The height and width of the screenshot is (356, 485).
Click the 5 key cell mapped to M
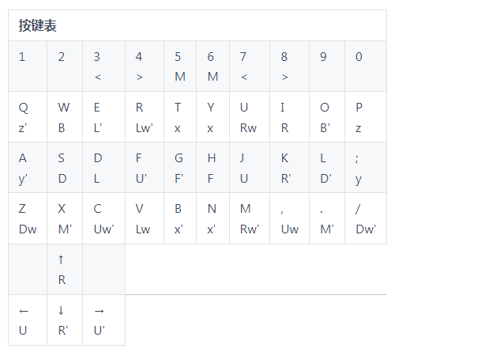(180, 66)
